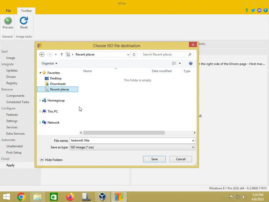Screen dimensions: 269x202
Task: Open the Extra Services page
Action: pyautogui.click(x=15, y=134)
